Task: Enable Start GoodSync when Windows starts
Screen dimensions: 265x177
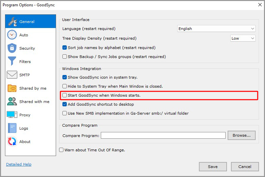Action: point(65,95)
